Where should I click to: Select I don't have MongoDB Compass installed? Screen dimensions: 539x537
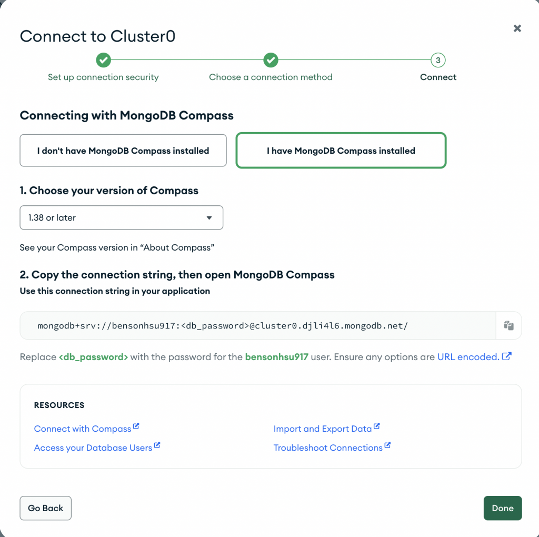(123, 150)
